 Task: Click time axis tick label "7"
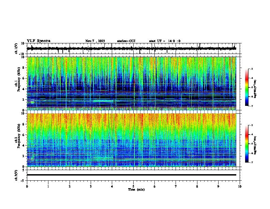(176, 186)
